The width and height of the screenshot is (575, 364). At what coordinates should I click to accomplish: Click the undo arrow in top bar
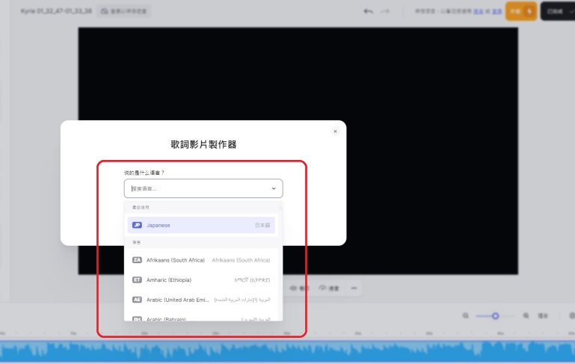[x=368, y=11]
